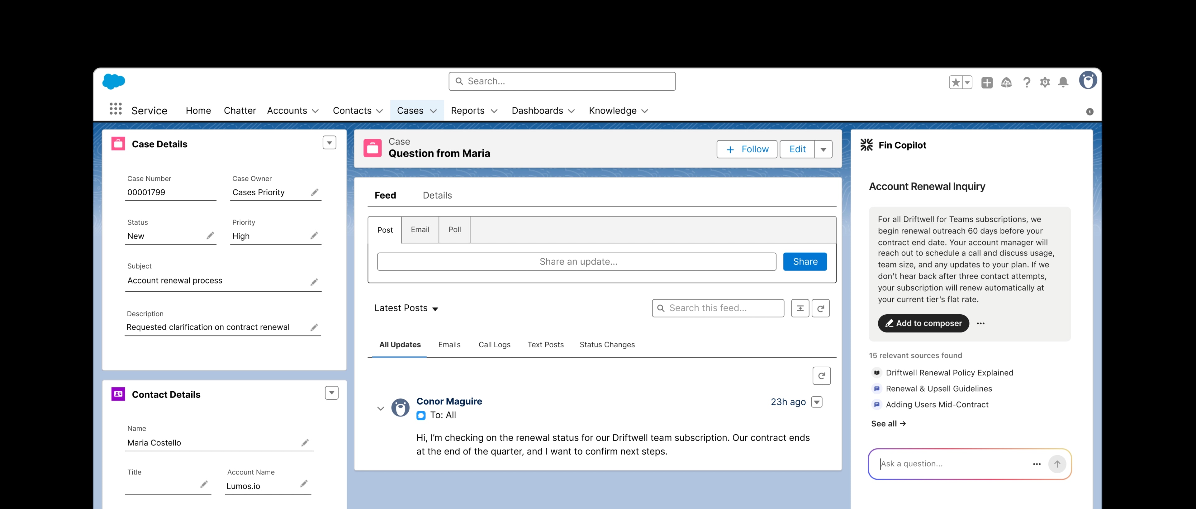Refresh the feed with the refresh icon
Image resolution: width=1196 pixels, height=509 pixels.
[821, 308]
